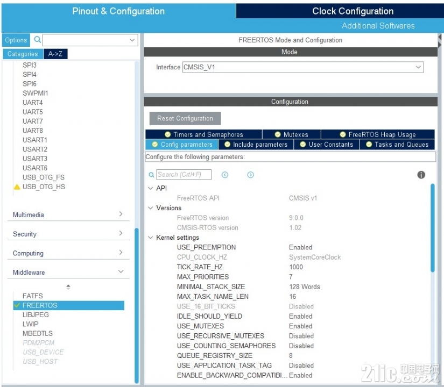Screen dimensions: 444x387
Task: Select SWPMI1 in the peripheral list
Action: coord(36,93)
